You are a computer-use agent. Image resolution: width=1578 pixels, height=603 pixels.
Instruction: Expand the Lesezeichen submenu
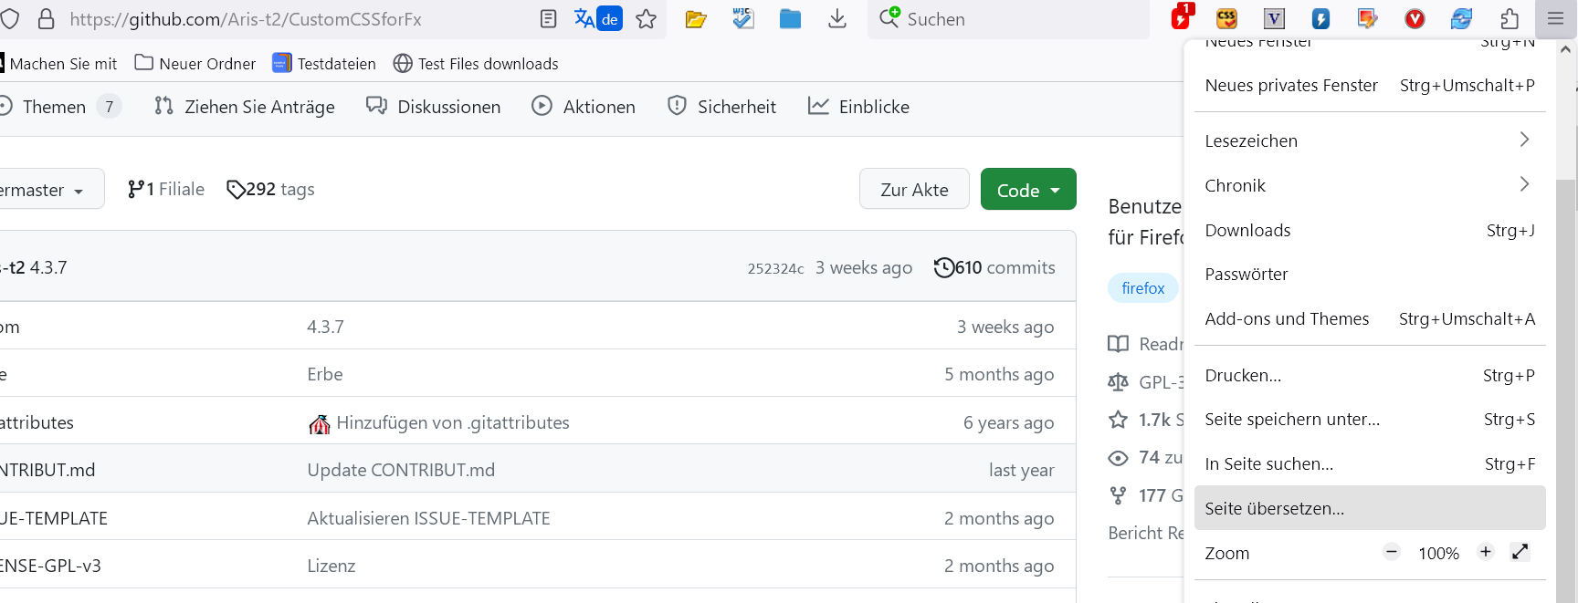point(1369,140)
